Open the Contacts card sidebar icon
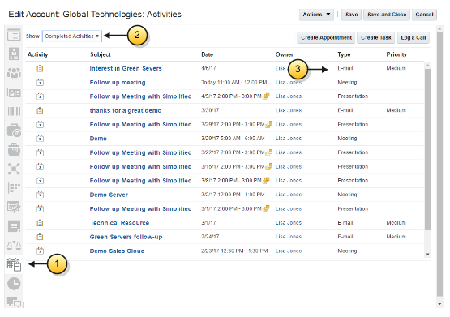 point(14,92)
